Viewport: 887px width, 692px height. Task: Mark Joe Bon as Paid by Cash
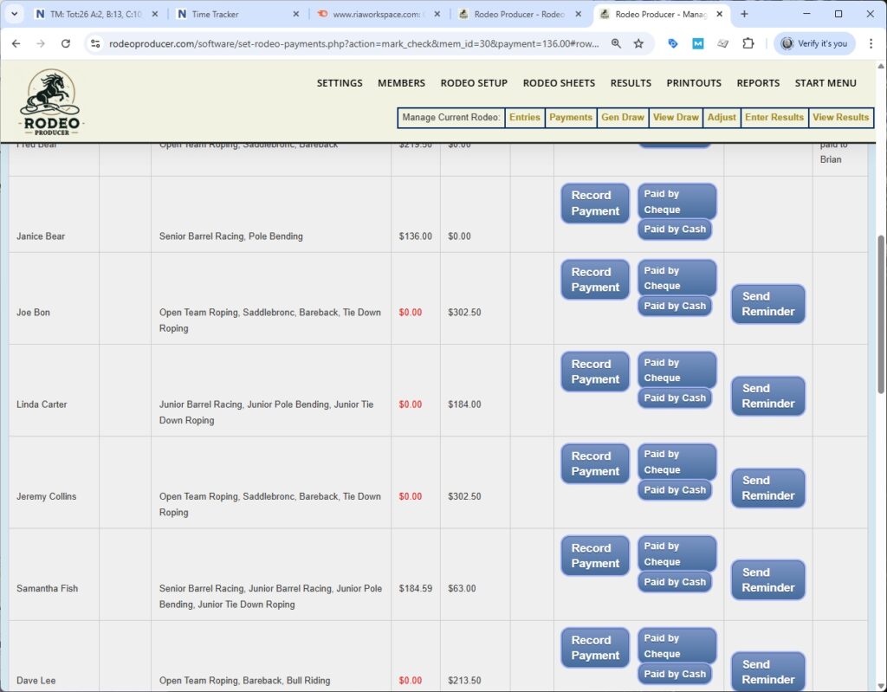coord(675,306)
